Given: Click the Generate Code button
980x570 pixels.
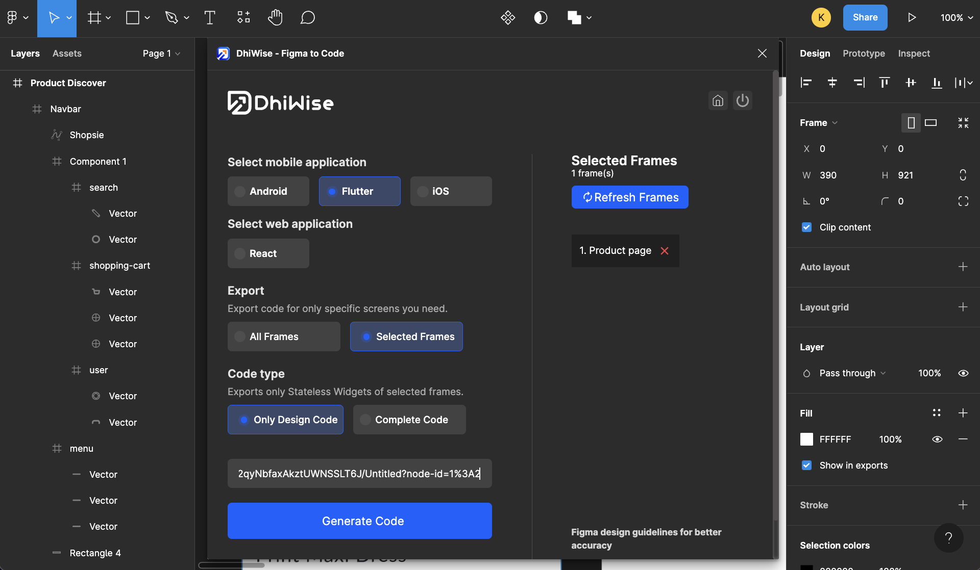Looking at the screenshot, I should (360, 521).
